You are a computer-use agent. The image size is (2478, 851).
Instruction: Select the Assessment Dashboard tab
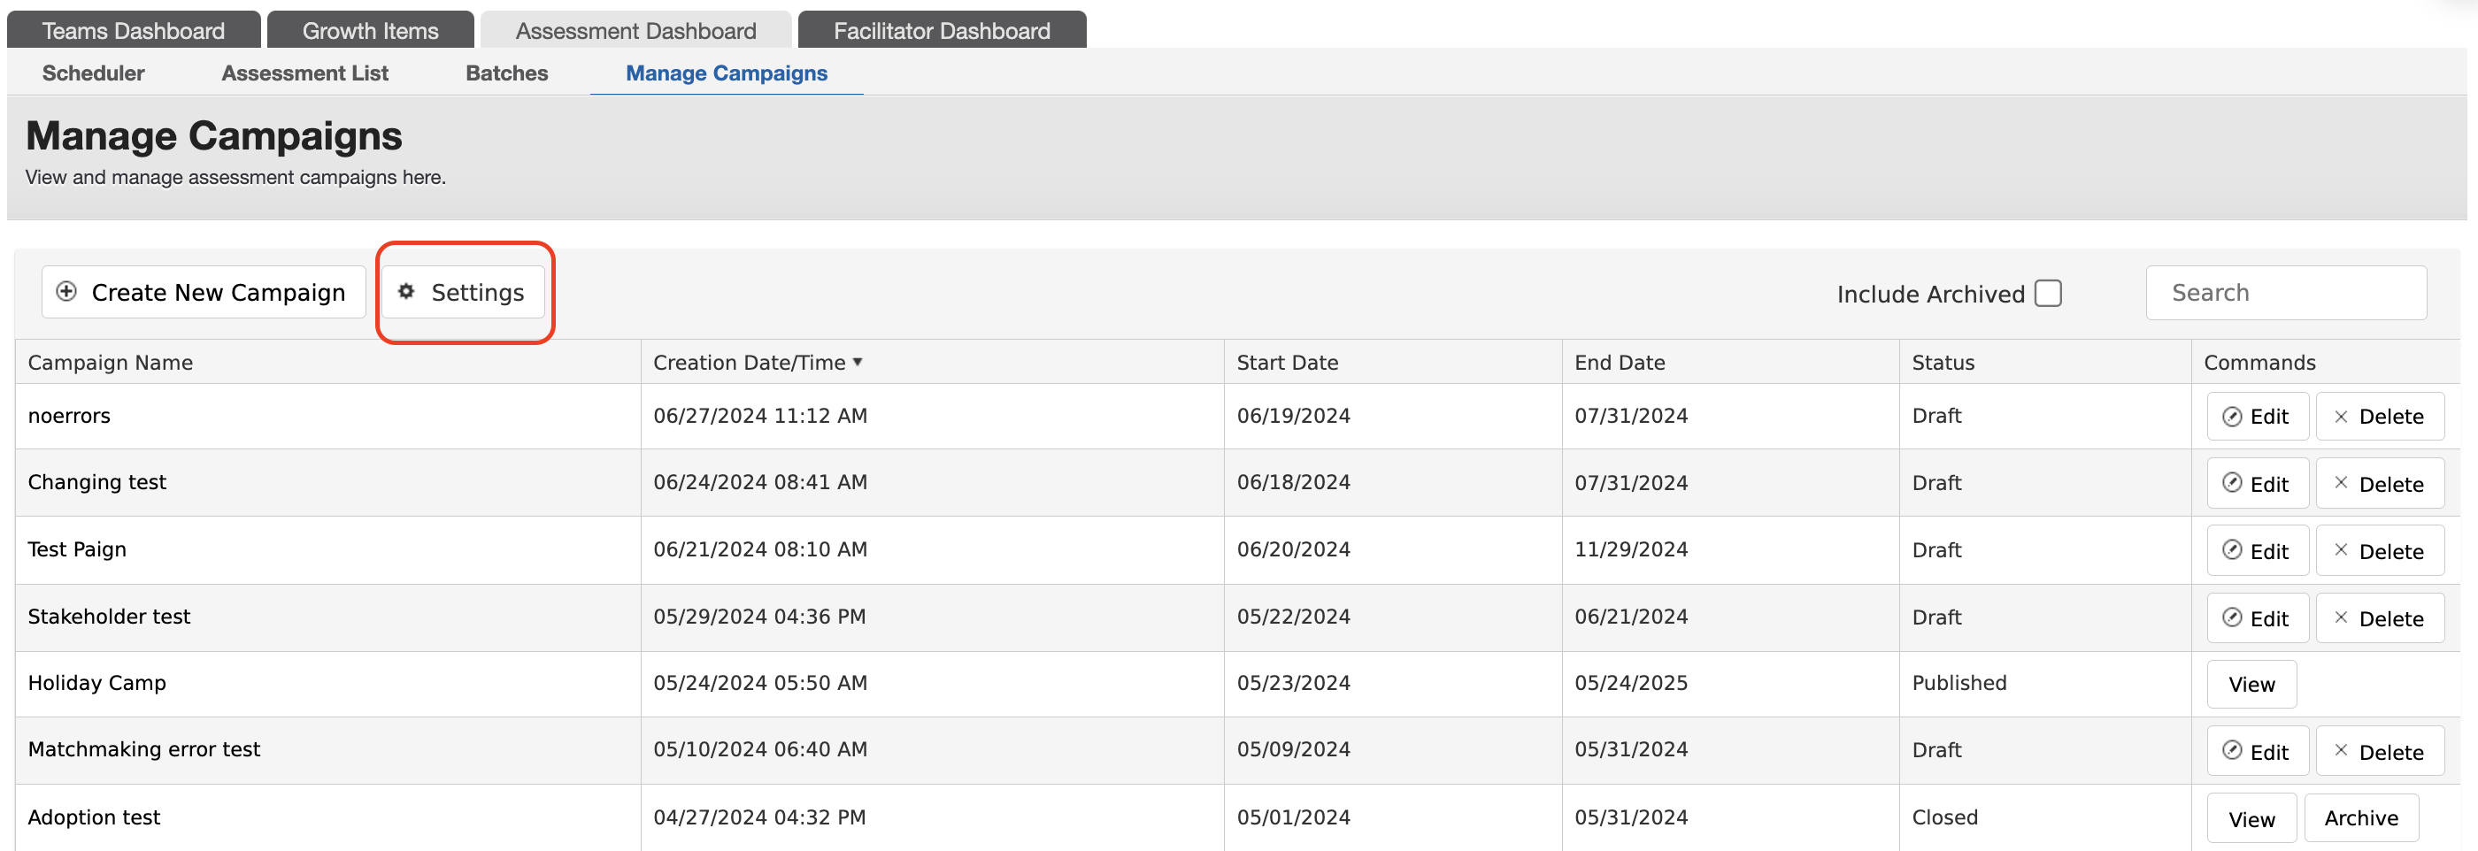click(x=635, y=30)
